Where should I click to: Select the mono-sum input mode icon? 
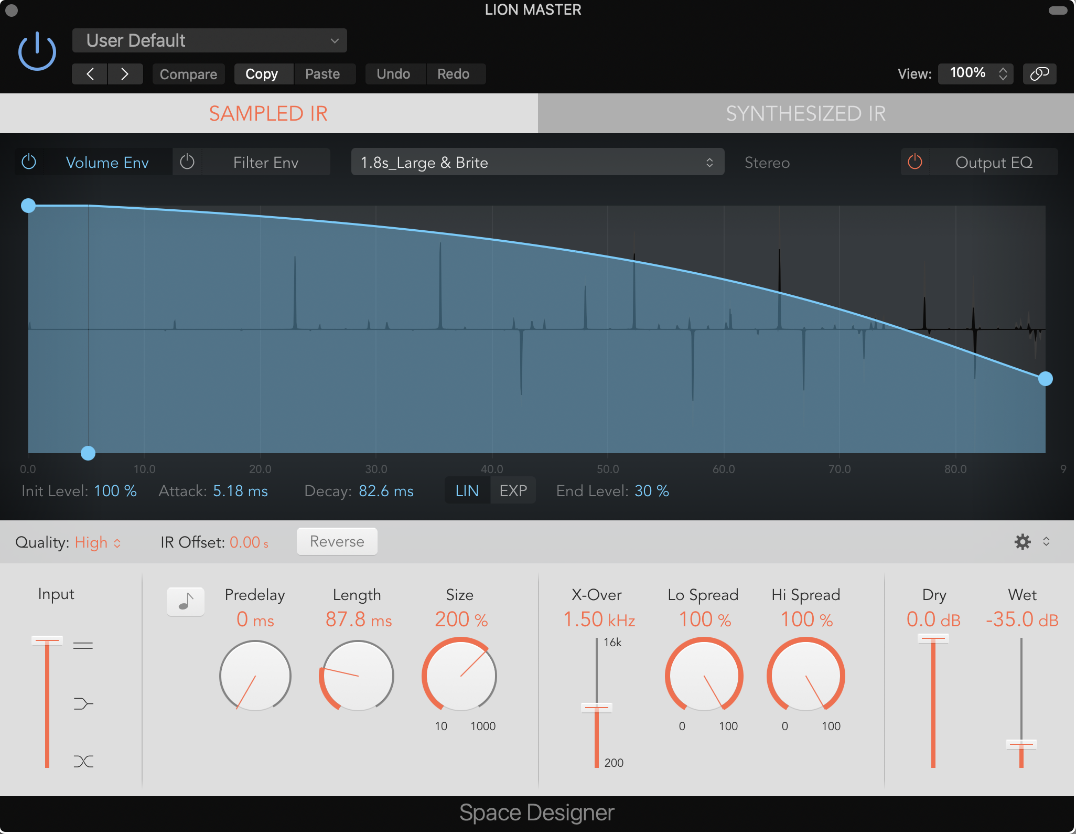pos(83,703)
